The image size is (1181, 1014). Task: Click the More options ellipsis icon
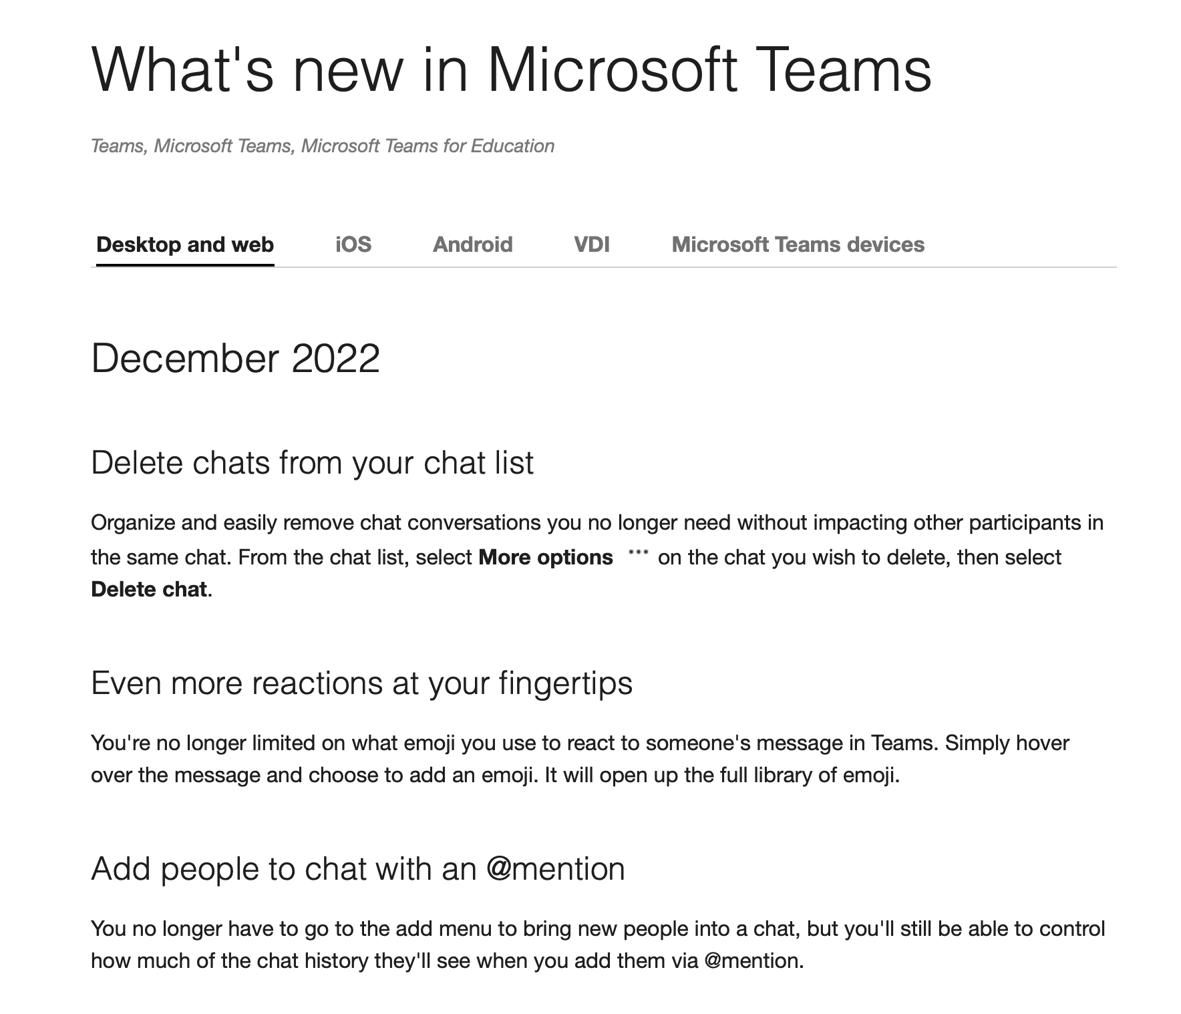click(x=639, y=553)
